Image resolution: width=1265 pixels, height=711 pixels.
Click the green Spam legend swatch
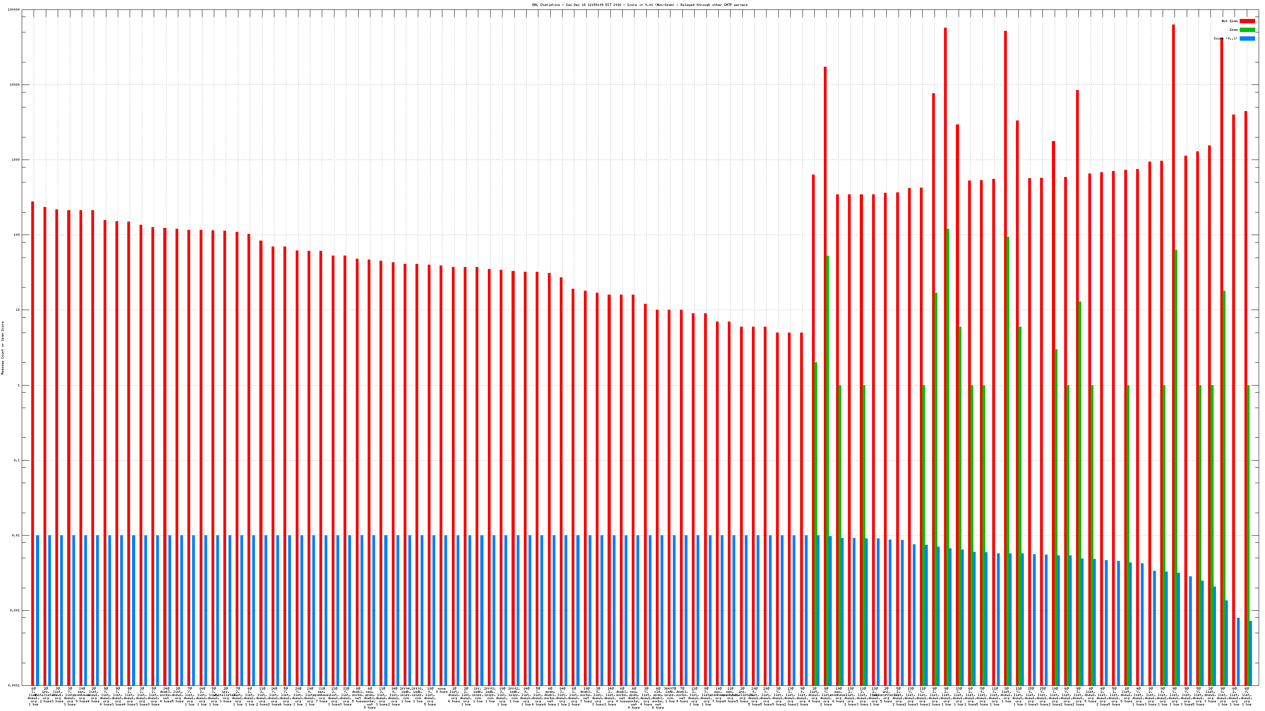1247,30
